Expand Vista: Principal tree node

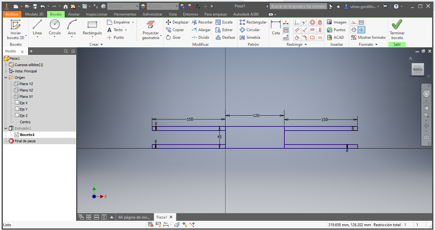pos(6,71)
